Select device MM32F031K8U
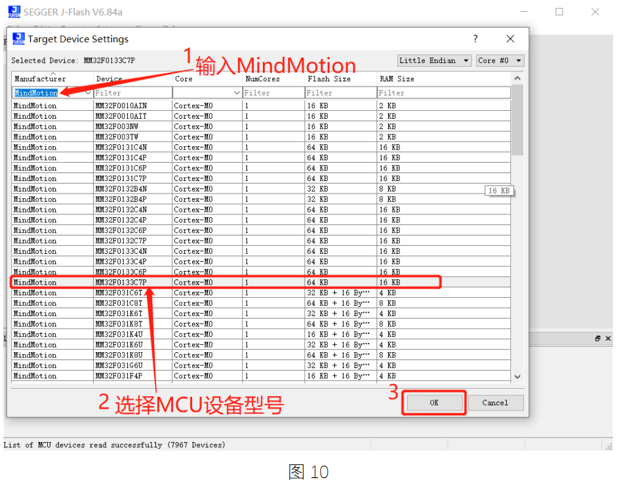 [261, 355]
